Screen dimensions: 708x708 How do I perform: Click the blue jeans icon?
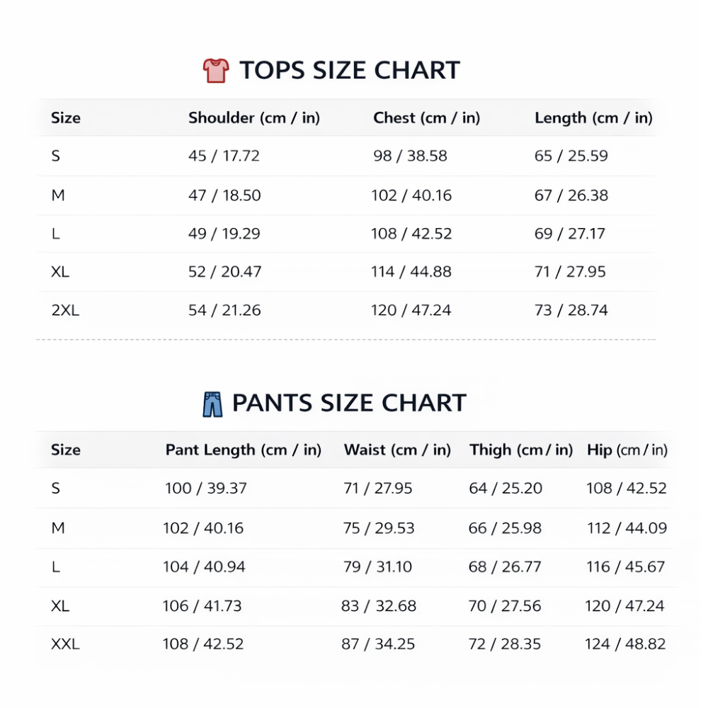click(212, 404)
